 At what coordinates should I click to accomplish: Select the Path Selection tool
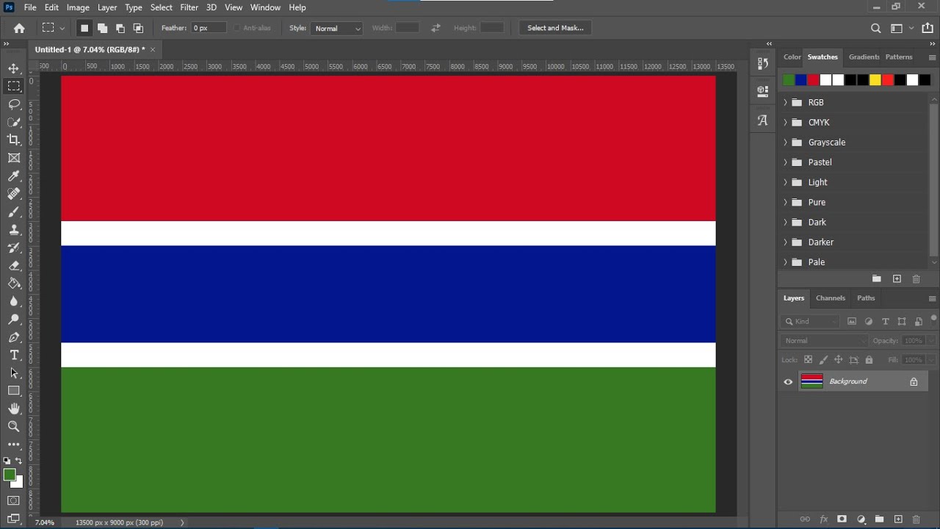coord(14,373)
